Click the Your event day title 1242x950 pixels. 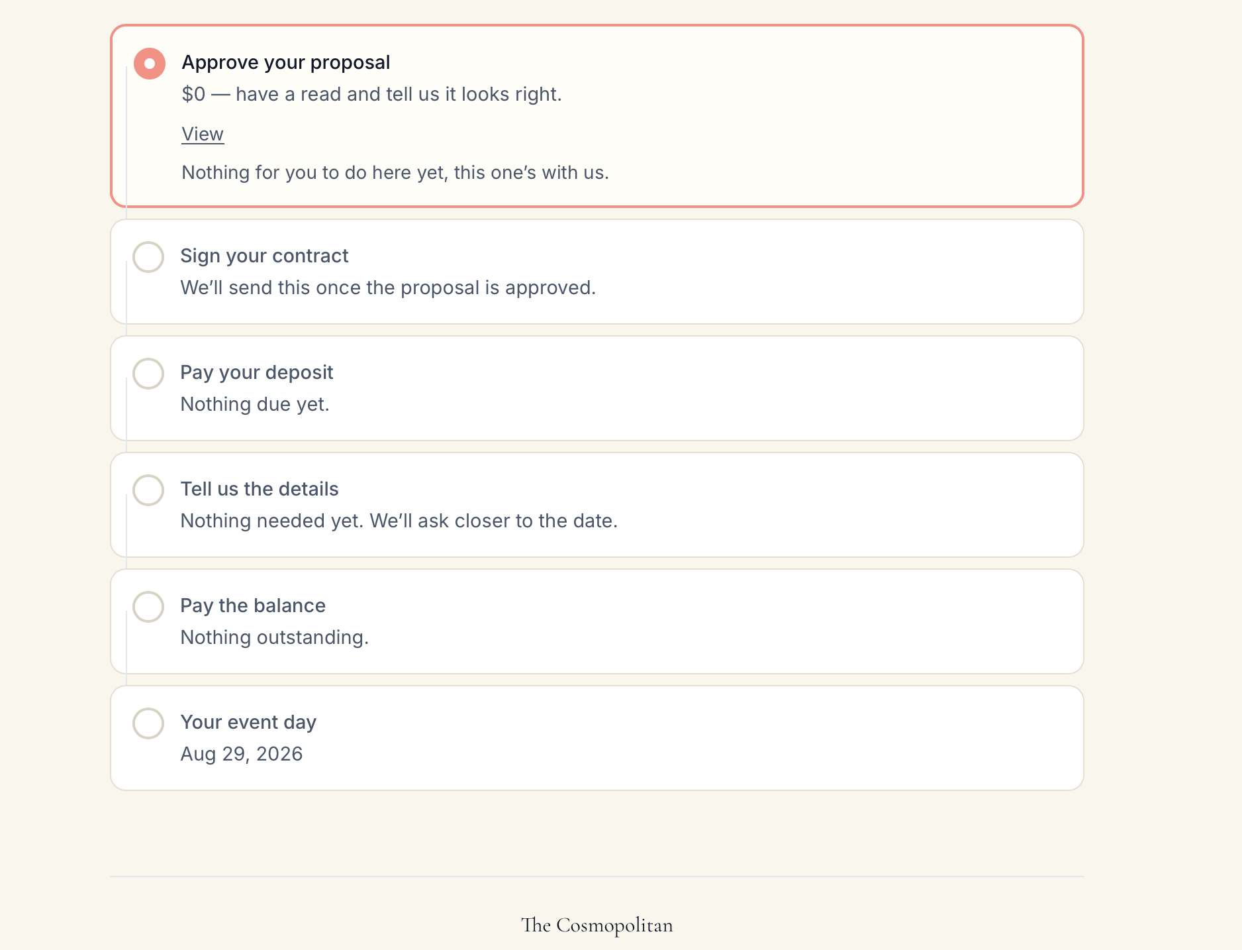point(248,722)
